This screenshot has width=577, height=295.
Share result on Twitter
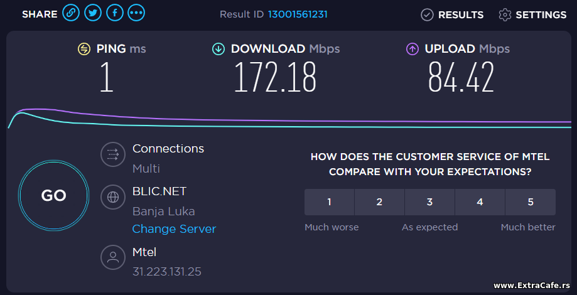point(93,14)
